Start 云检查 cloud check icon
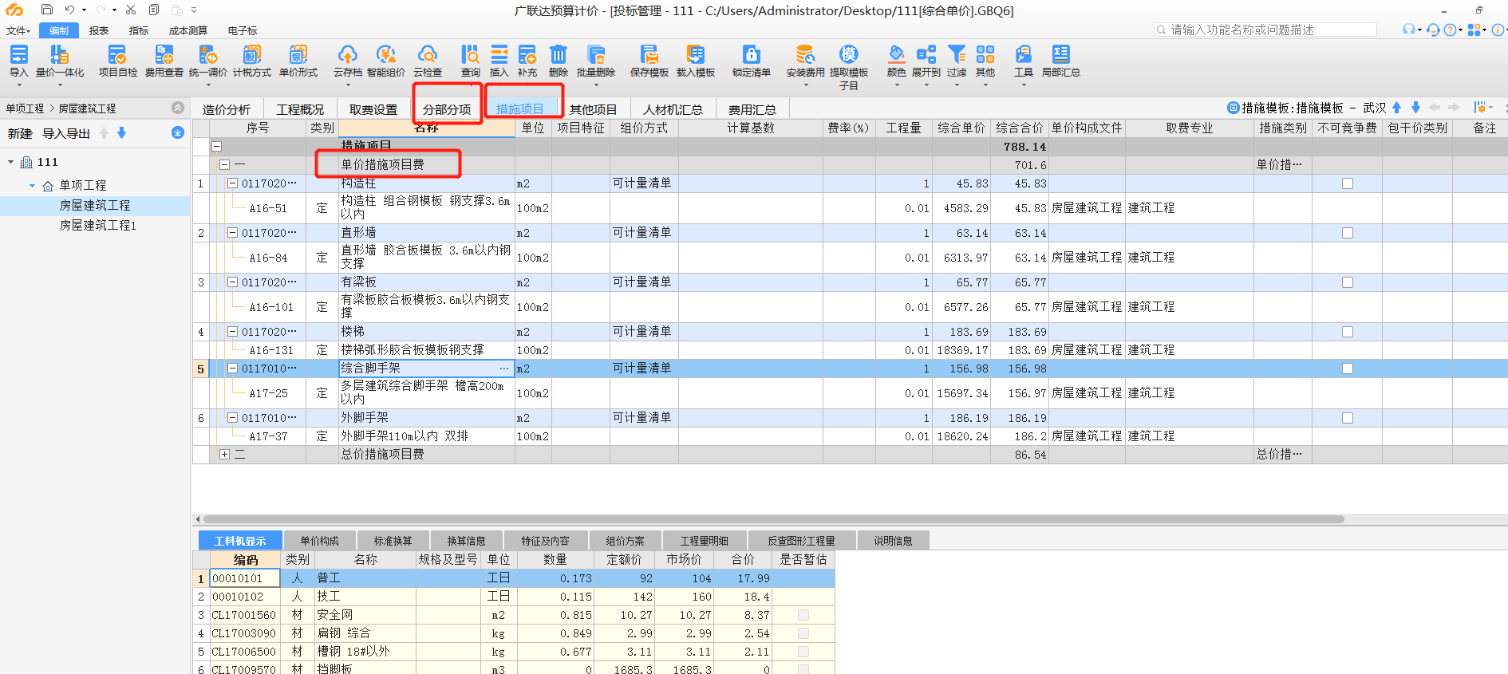Screen dimensions: 1508x674 point(428,54)
